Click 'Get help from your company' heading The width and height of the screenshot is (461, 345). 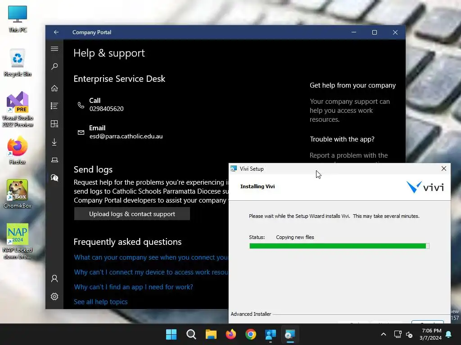coord(353,85)
